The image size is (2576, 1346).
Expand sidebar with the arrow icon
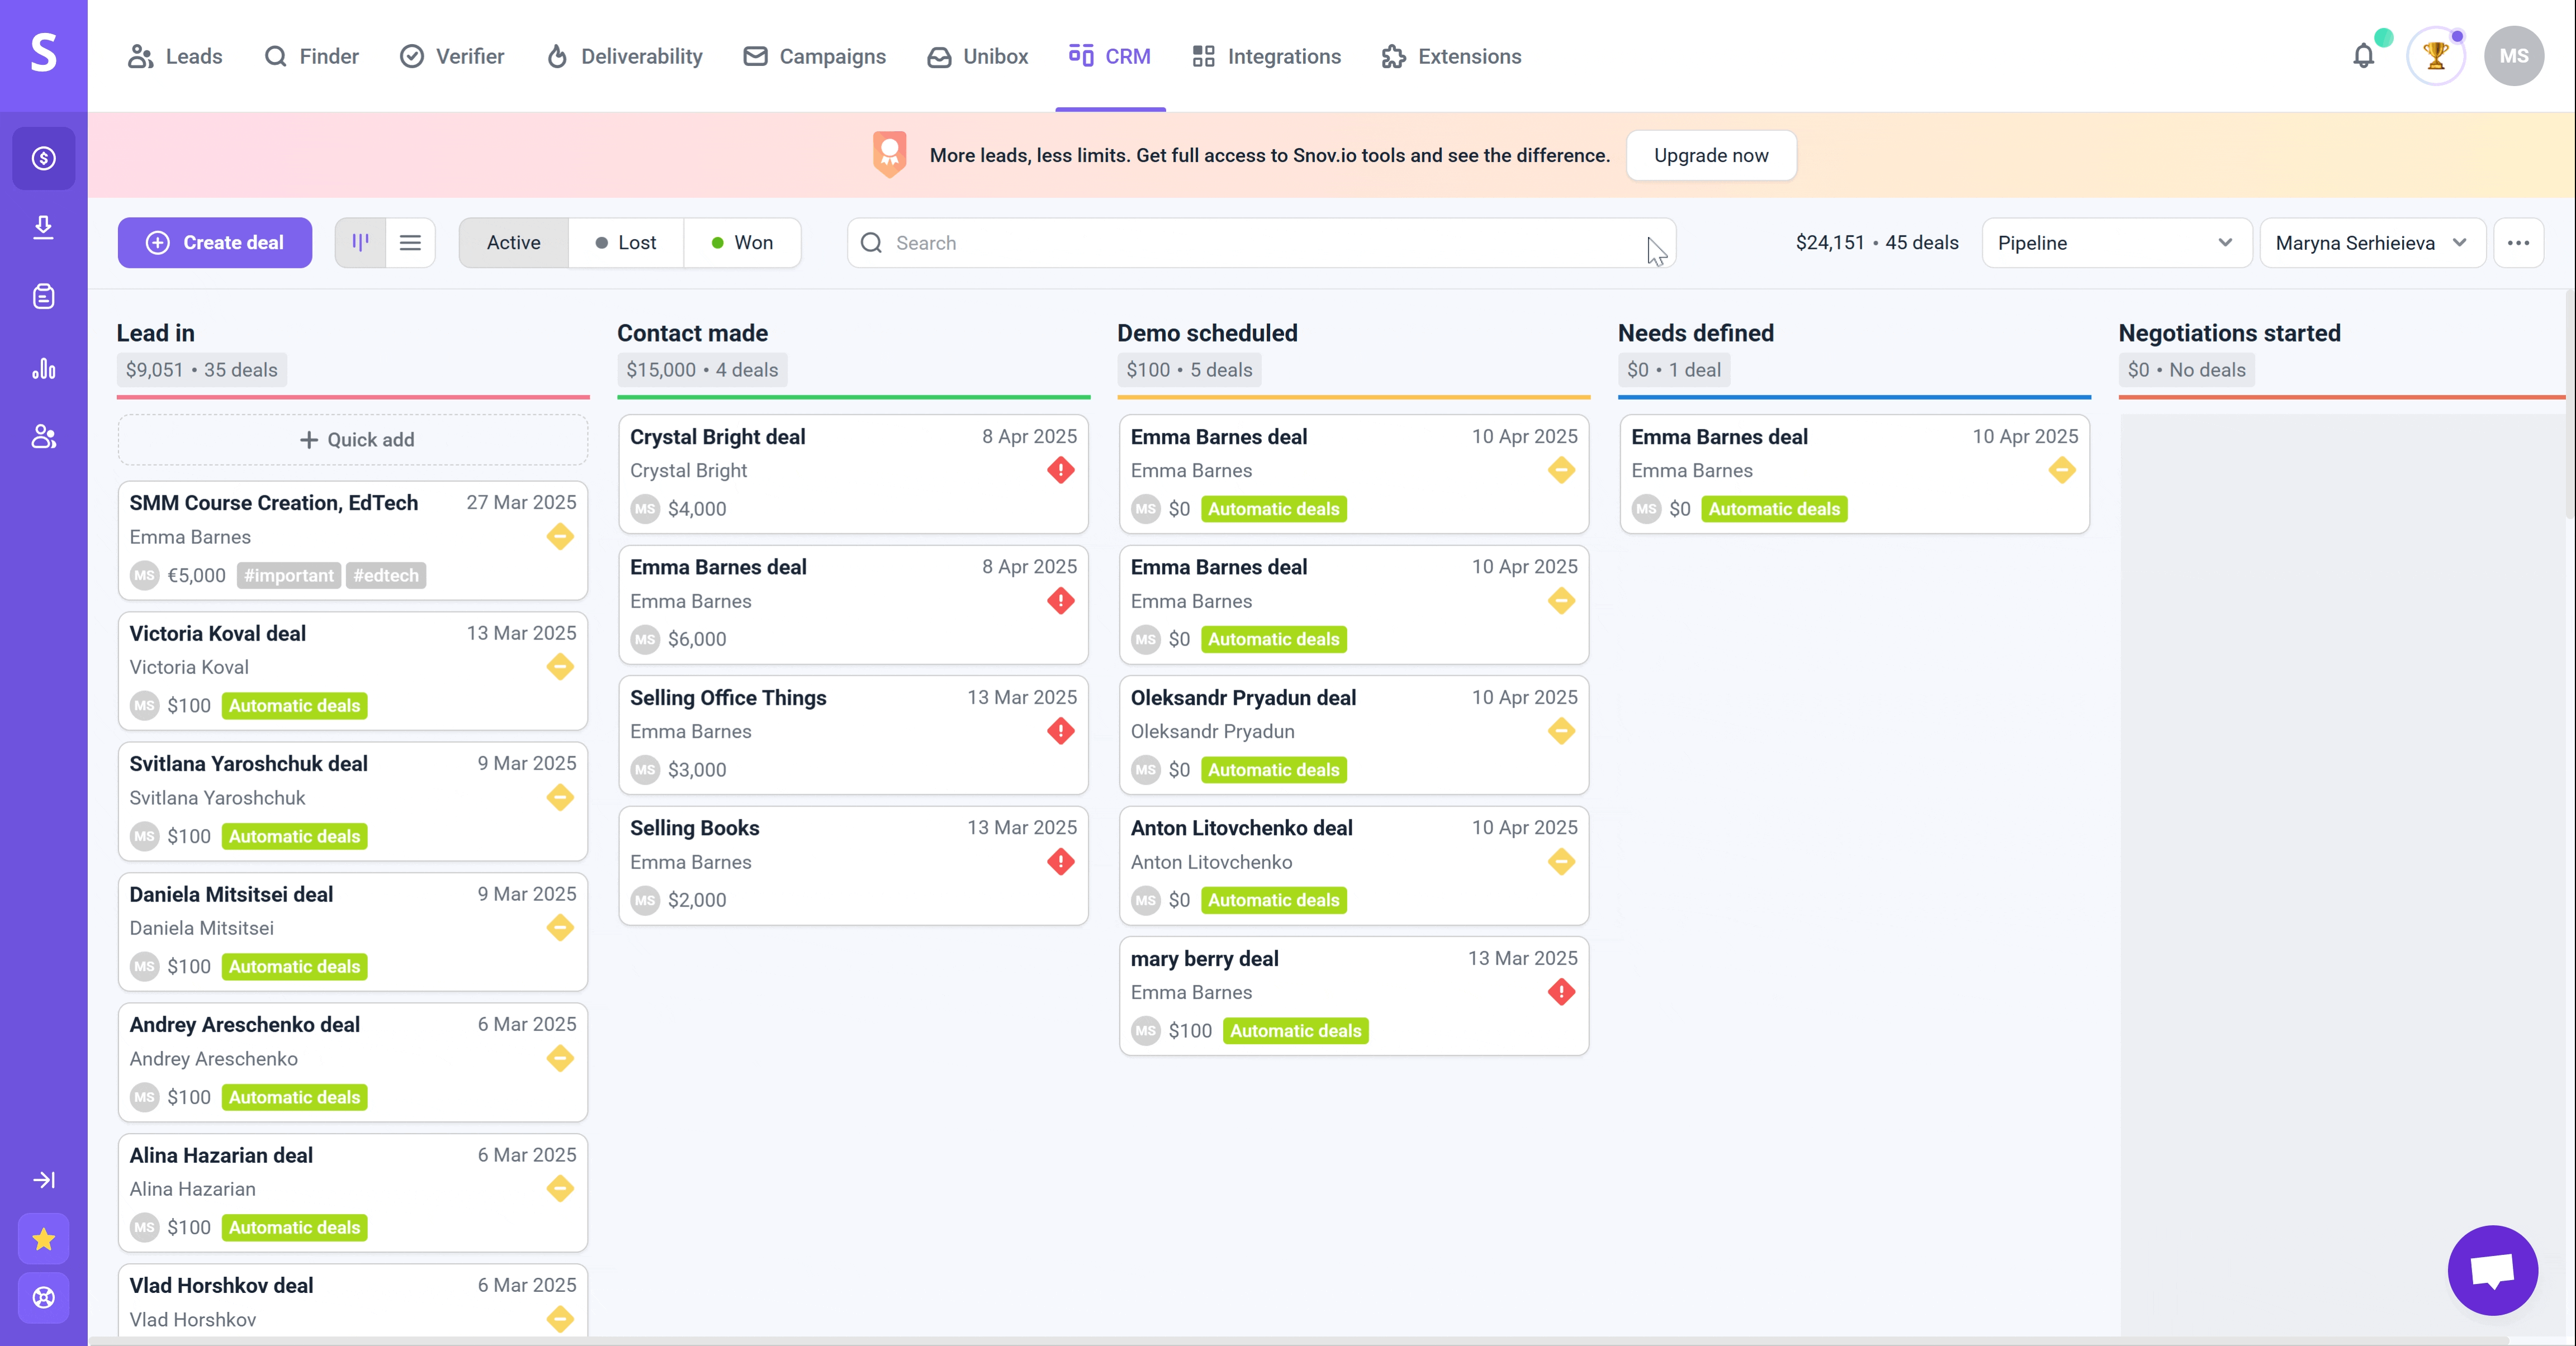pyautogui.click(x=43, y=1180)
